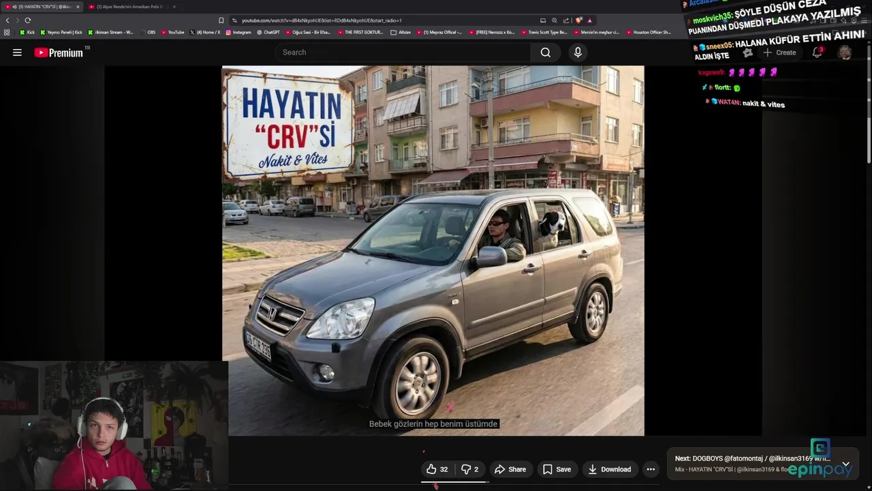This screenshot has height=491, width=872.
Task: Open the Mepraz Offical bookmark
Action: point(439,32)
